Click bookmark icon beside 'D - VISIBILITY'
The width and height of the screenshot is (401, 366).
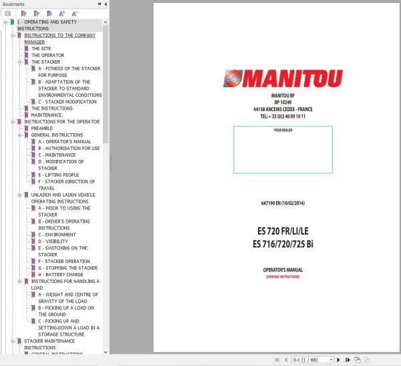coord(33,242)
